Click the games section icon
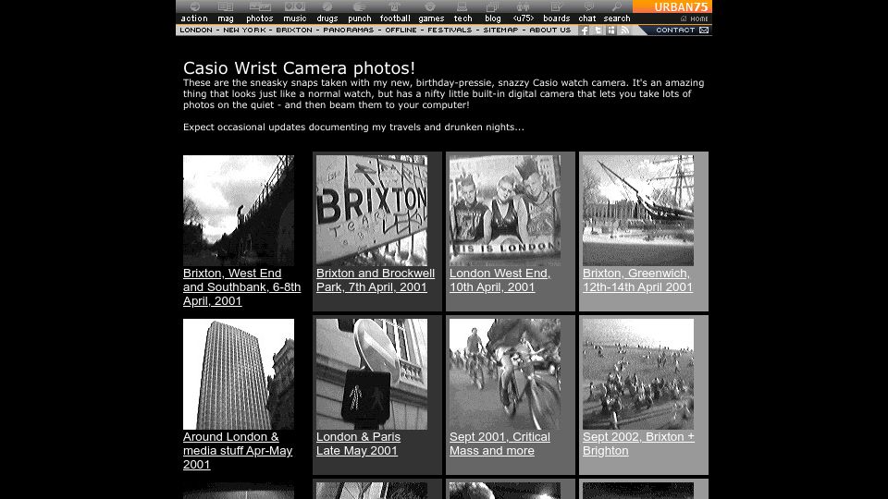This screenshot has height=499, width=888. click(x=430, y=6)
